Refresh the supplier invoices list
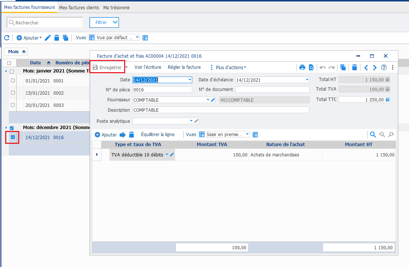409x267 pixels. (x=7, y=38)
